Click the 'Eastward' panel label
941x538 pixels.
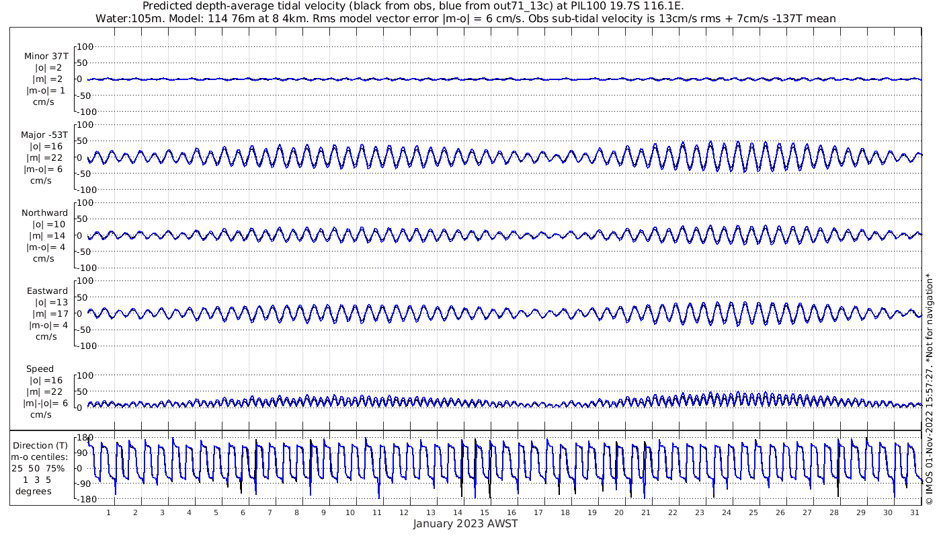coord(47,291)
